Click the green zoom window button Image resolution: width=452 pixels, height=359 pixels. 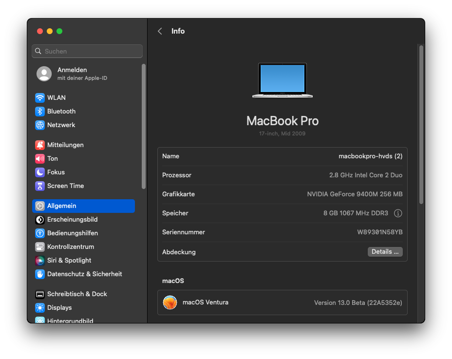pos(59,31)
